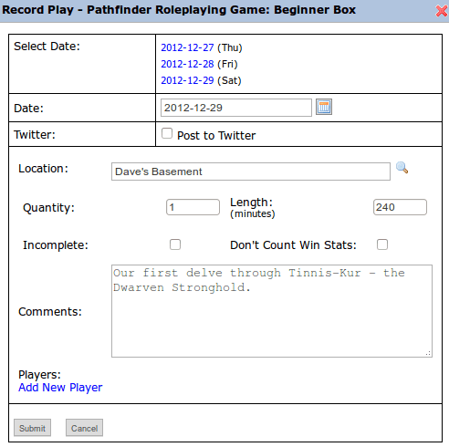Screen dimensions: 449x447
Task: Click the 'Twitter:' row label
Action: pos(35,135)
